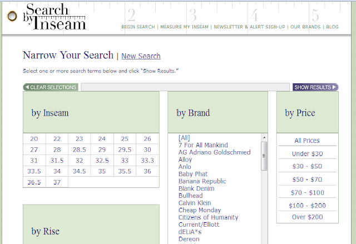
Task: Click the selected-terms field between buttons
Action: pyautogui.click(x=185, y=87)
